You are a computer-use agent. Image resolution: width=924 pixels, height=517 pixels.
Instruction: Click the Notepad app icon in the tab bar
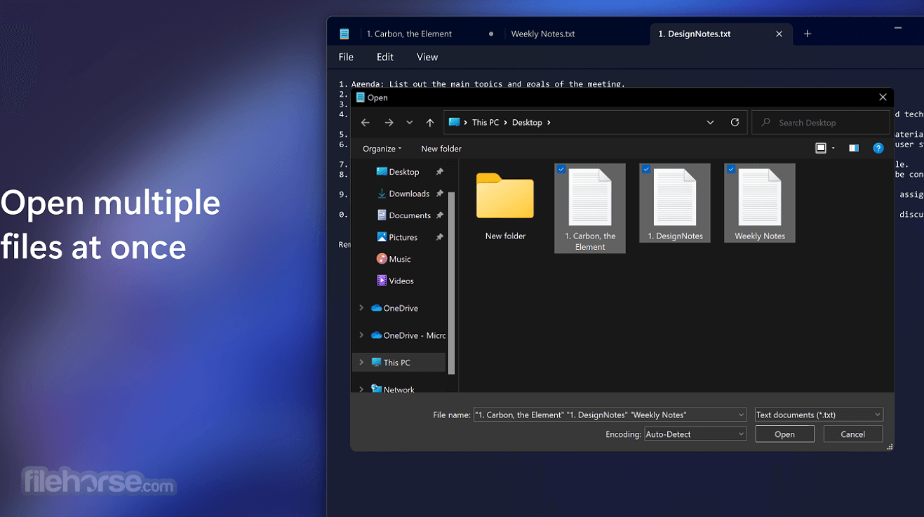344,34
